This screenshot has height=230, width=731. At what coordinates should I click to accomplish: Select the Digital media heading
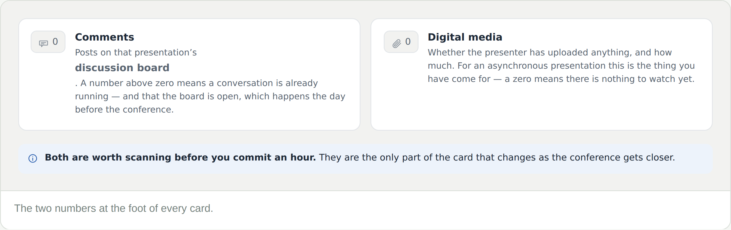click(465, 37)
